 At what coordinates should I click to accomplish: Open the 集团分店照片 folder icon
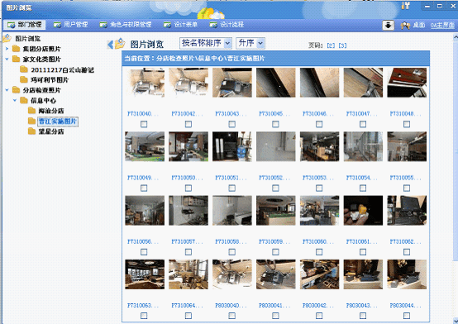[16, 49]
